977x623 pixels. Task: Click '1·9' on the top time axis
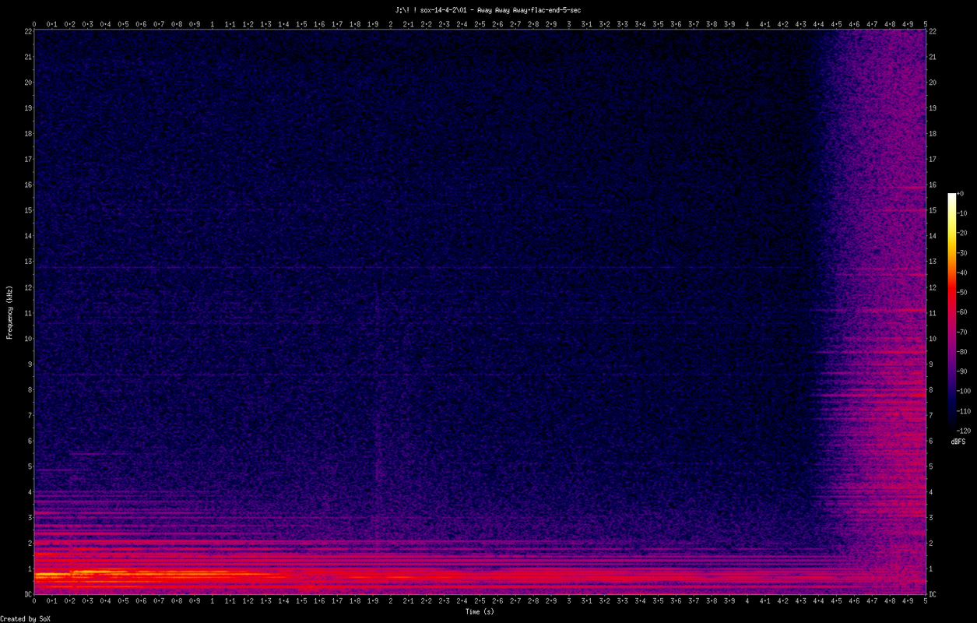373,24
